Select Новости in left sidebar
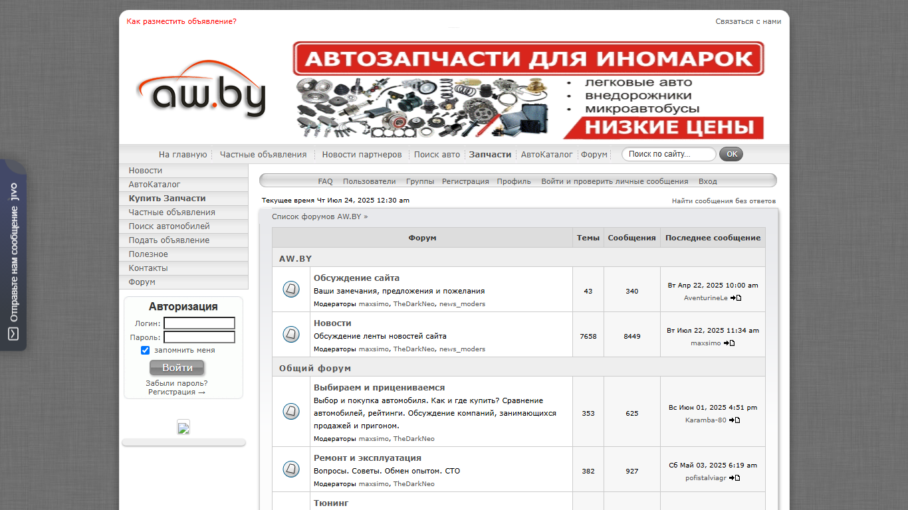This screenshot has height=510, width=908. pyautogui.click(x=183, y=171)
